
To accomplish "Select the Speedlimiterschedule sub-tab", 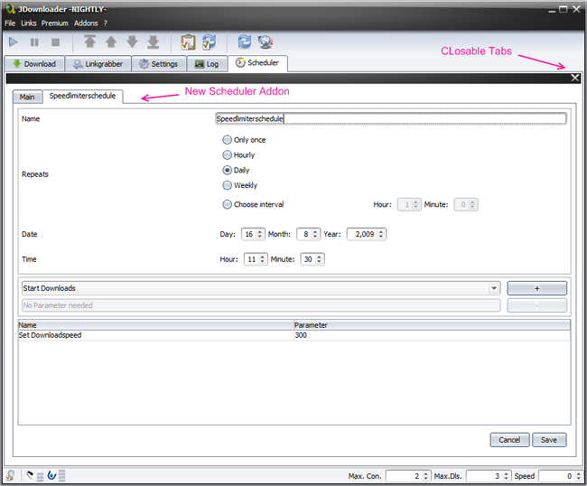I will [x=83, y=96].
